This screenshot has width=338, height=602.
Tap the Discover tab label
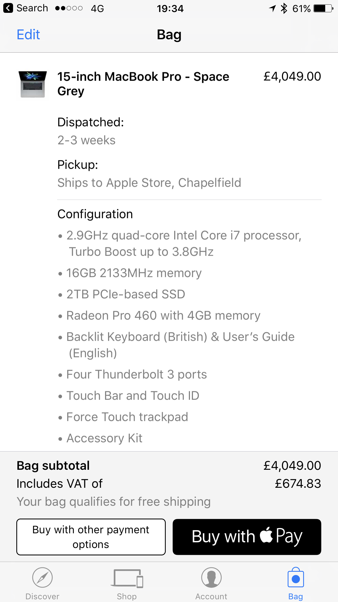[x=42, y=597]
